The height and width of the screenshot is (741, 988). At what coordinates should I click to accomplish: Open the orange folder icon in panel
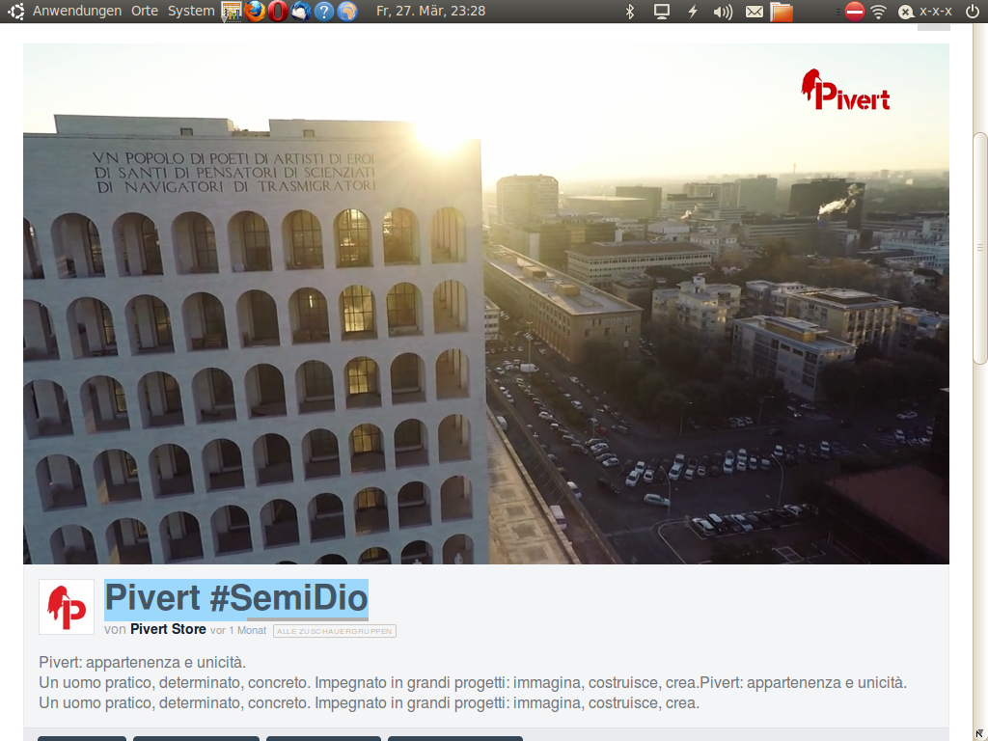782,12
